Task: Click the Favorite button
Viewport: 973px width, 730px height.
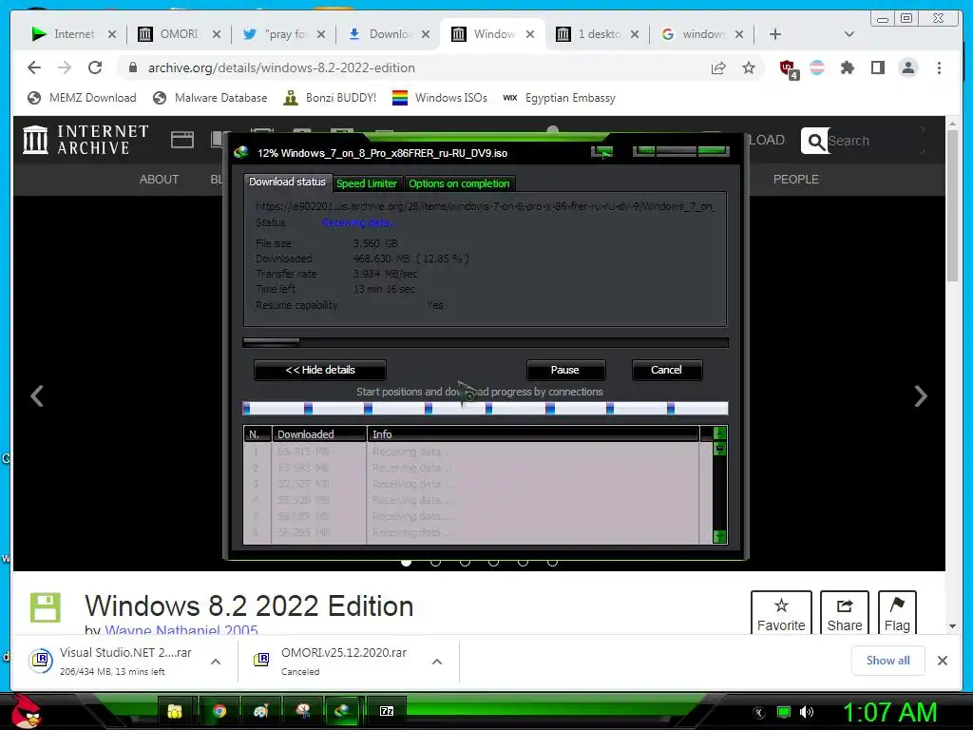Action: coord(781,613)
